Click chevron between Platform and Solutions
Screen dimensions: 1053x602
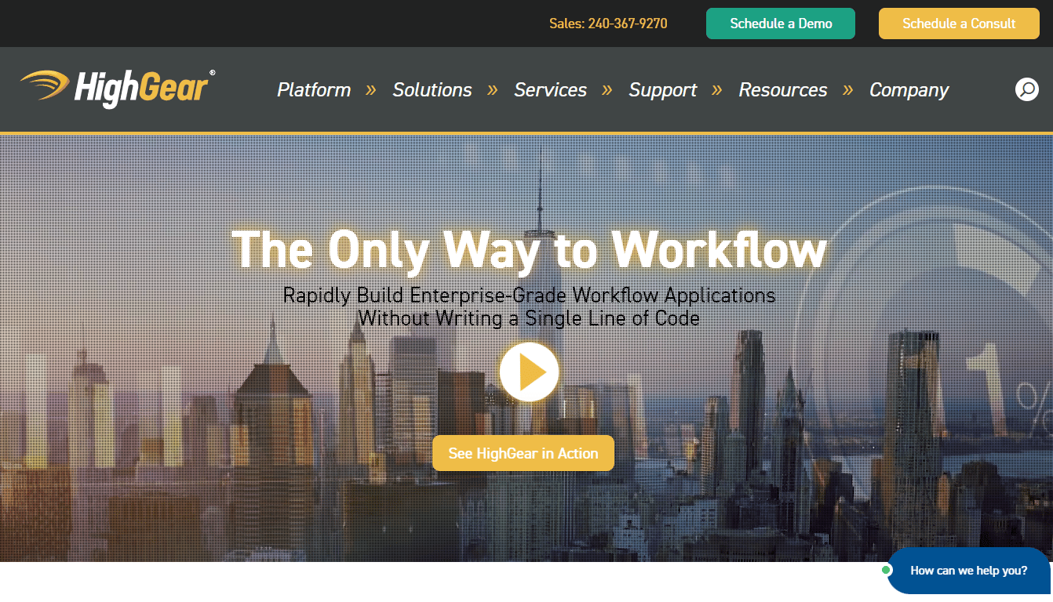tap(371, 90)
